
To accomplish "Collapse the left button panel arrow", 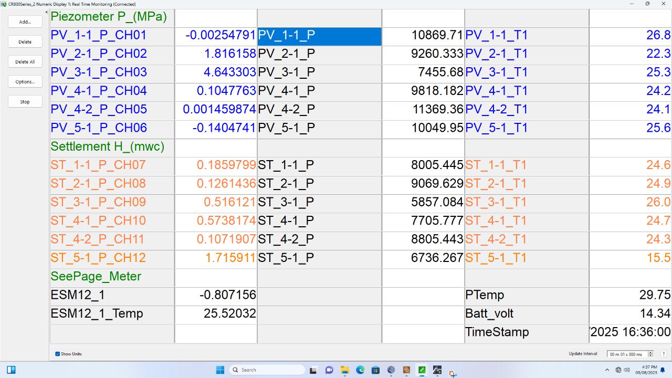I will (46, 12).
